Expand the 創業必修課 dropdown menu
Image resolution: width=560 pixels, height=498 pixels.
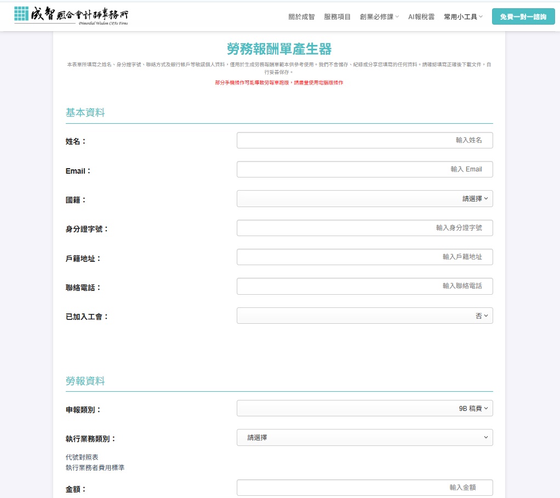(379, 17)
